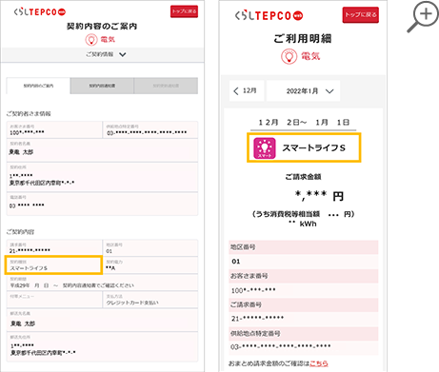
Task: Click the 契約期間 平成29年 row
Action: [x=102, y=283]
